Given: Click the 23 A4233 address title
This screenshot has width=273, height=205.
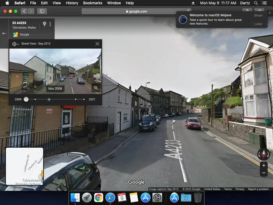Looking at the screenshot, I should pyautogui.click(x=19, y=23).
